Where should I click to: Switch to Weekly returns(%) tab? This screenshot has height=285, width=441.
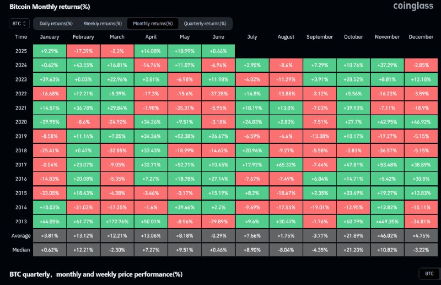[x=103, y=24]
